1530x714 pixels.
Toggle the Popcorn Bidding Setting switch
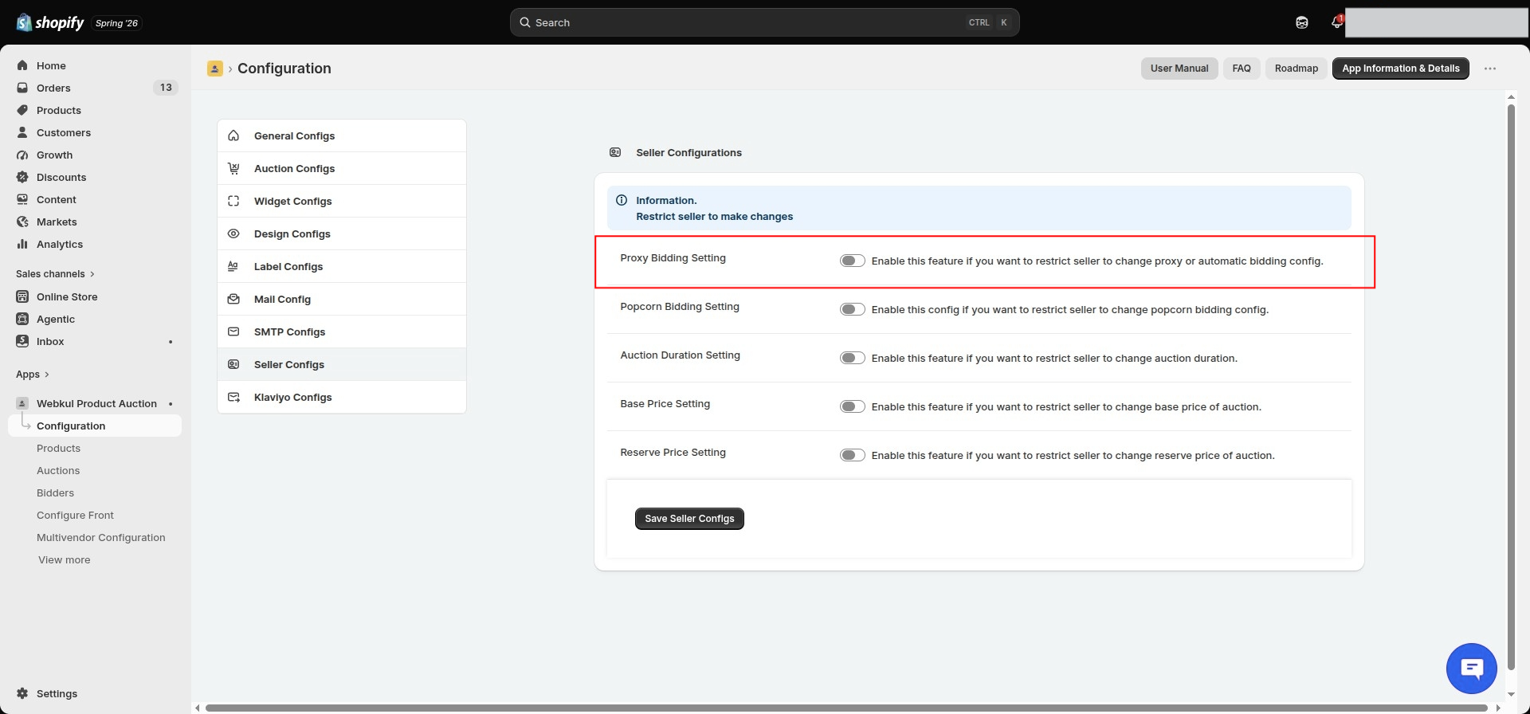tap(852, 309)
